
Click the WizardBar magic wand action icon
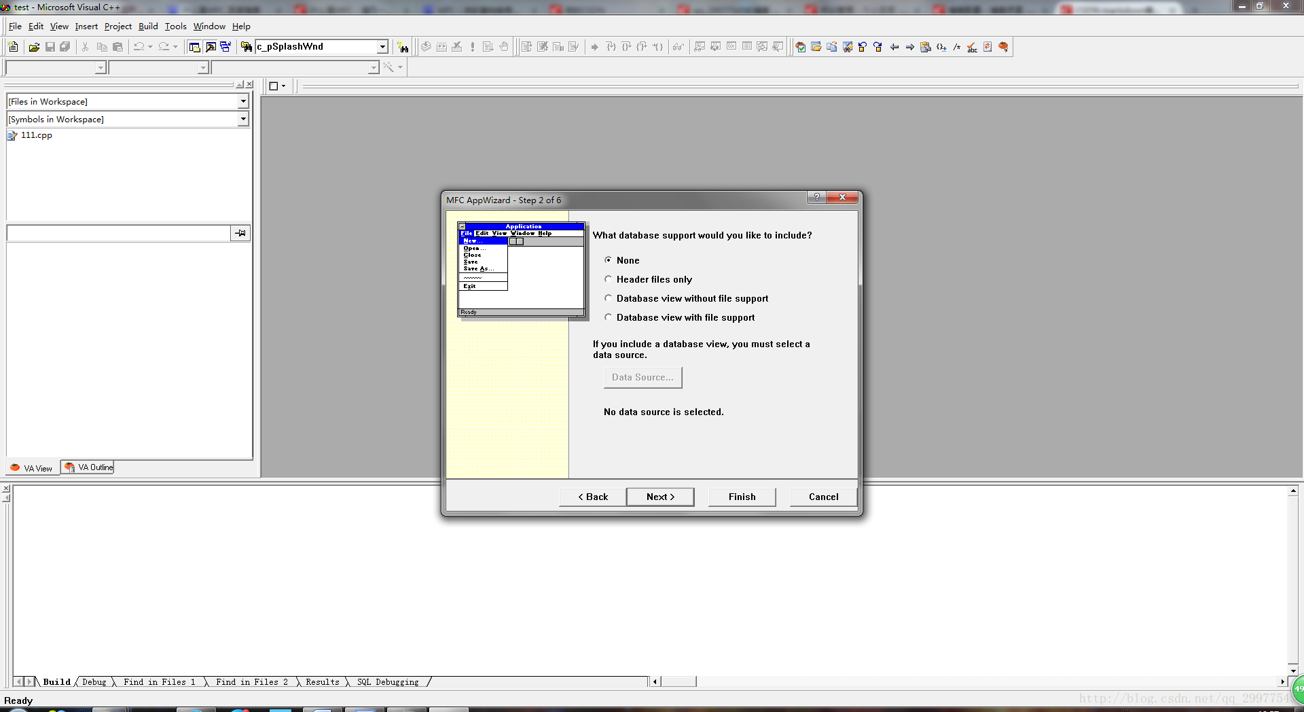[388, 67]
